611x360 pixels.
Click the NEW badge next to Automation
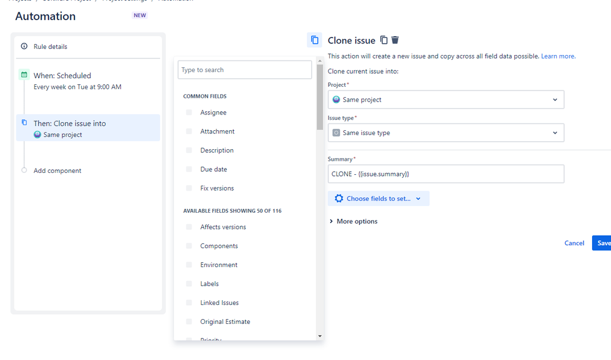click(139, 15)
